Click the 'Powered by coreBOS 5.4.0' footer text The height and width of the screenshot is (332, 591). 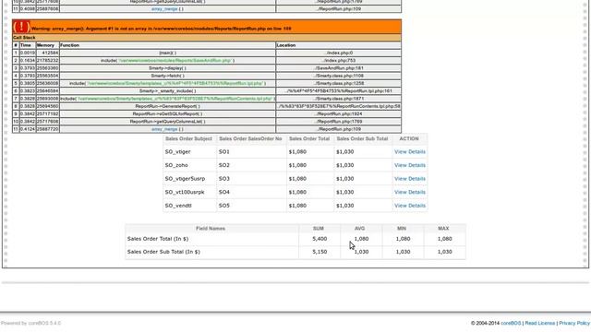(x=30, y=323)
